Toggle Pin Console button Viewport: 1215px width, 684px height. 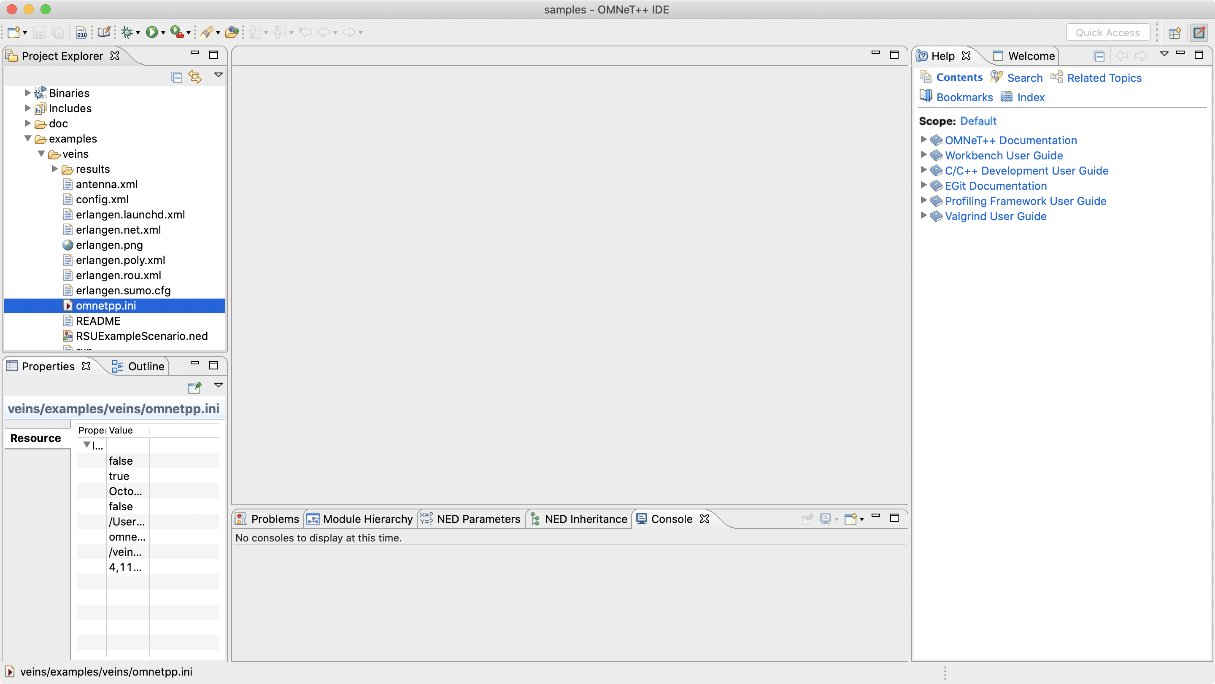(x=807, y=519)
